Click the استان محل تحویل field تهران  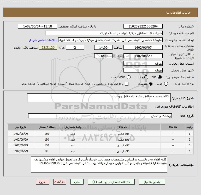click(x=143, y=64)
